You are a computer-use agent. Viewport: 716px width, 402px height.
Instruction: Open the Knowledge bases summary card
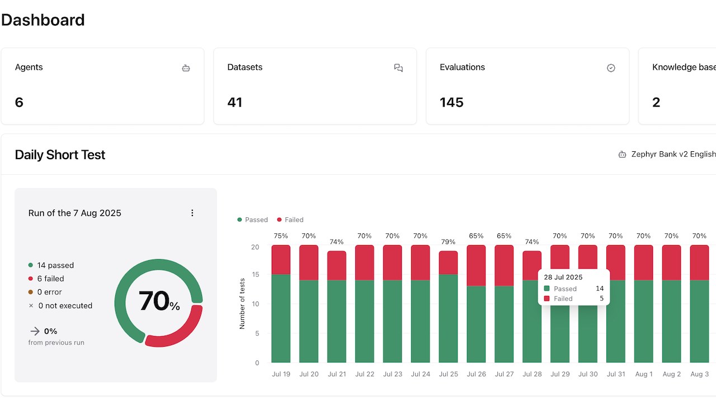click(x=677, y=86)
